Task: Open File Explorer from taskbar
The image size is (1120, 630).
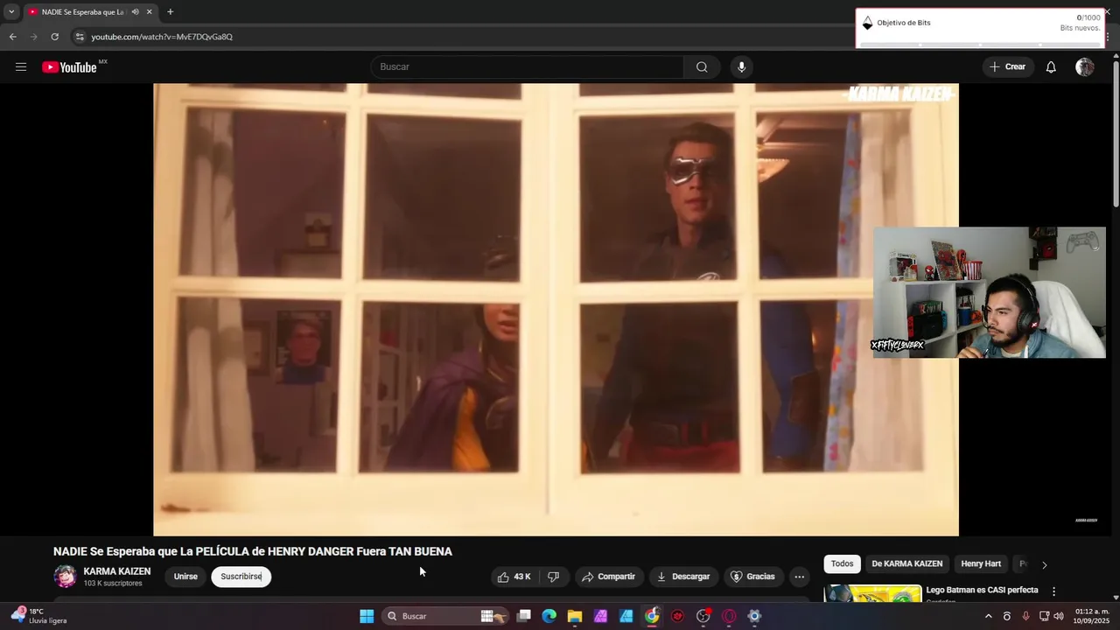Action: tap(574, 616)
